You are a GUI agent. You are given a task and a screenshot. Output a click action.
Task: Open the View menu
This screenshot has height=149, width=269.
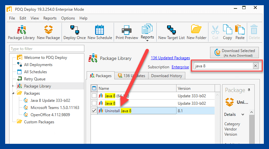coord(35,18)
